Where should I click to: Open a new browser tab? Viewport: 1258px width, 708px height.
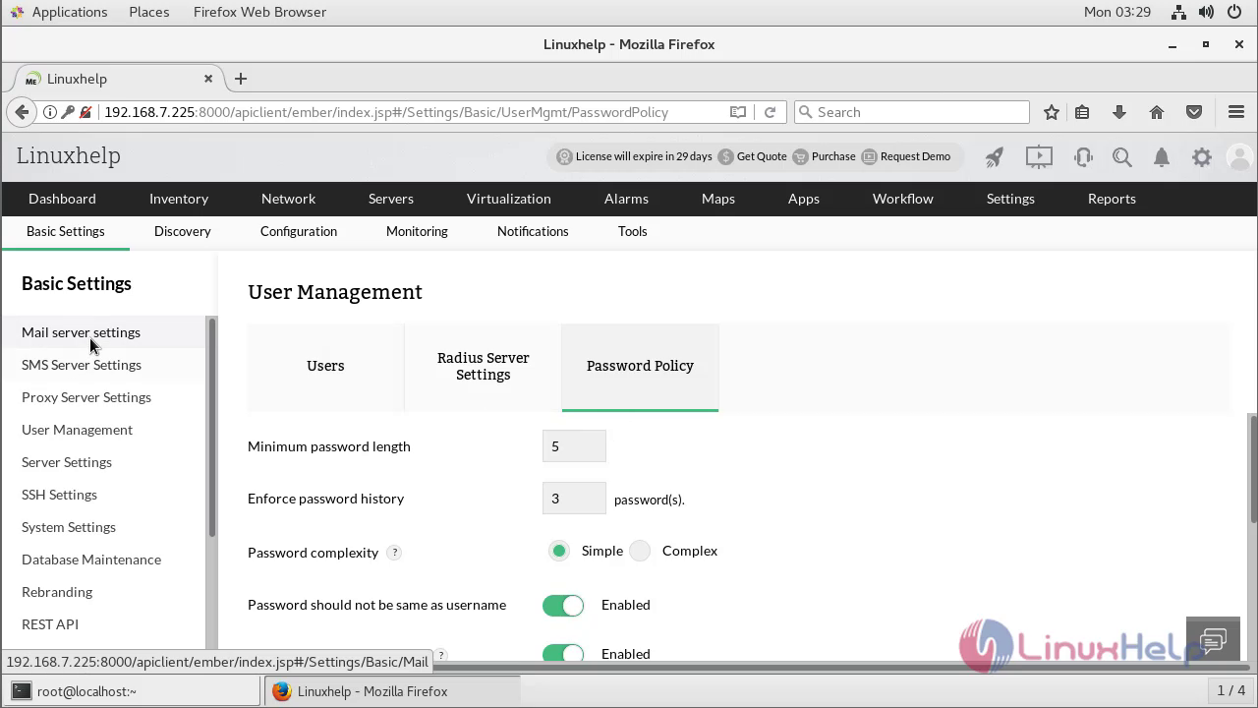tap(241, 79)
